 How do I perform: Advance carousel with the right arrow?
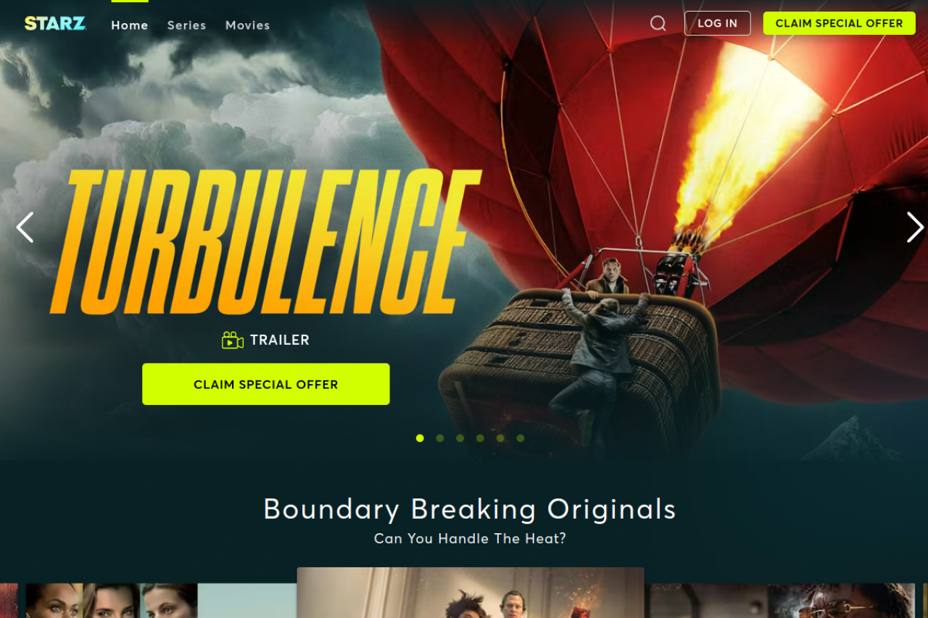pos(915,227)
